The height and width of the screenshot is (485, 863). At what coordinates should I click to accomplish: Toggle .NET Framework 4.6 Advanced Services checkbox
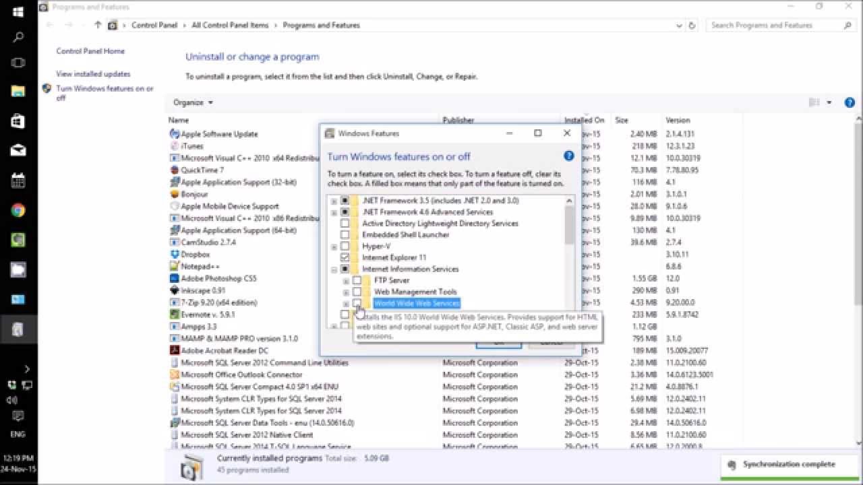point(345,212)
